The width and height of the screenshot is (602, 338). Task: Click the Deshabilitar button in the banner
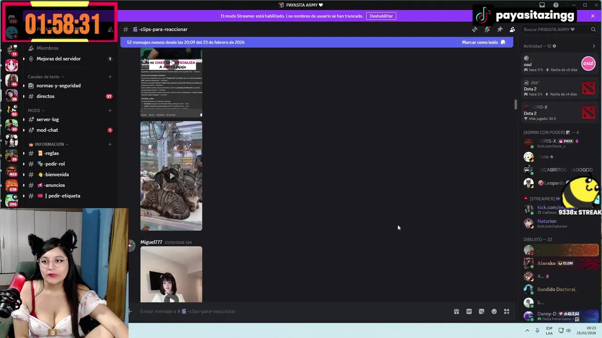tap(381, 16)
